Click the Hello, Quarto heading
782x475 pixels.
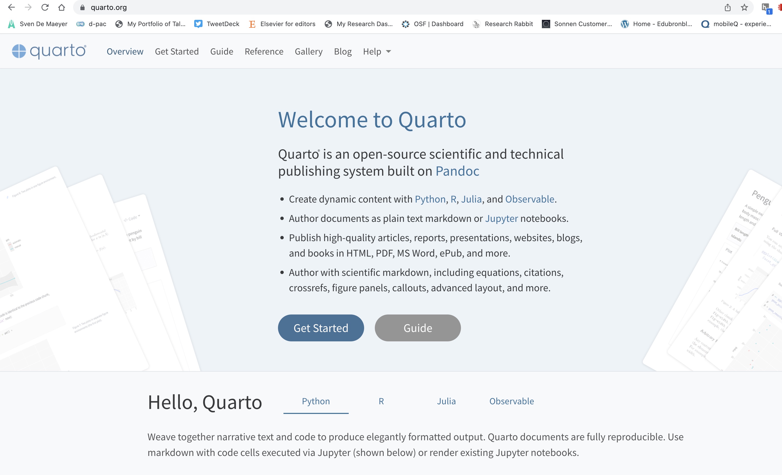coord(205,402)
